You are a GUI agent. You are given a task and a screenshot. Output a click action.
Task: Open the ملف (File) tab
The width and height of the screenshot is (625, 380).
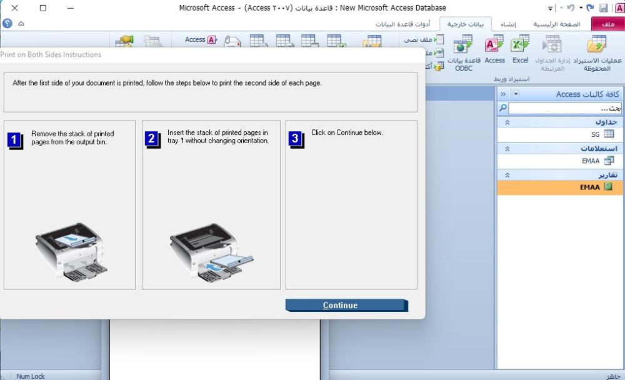pyautogui.click(x=607, y=24)
